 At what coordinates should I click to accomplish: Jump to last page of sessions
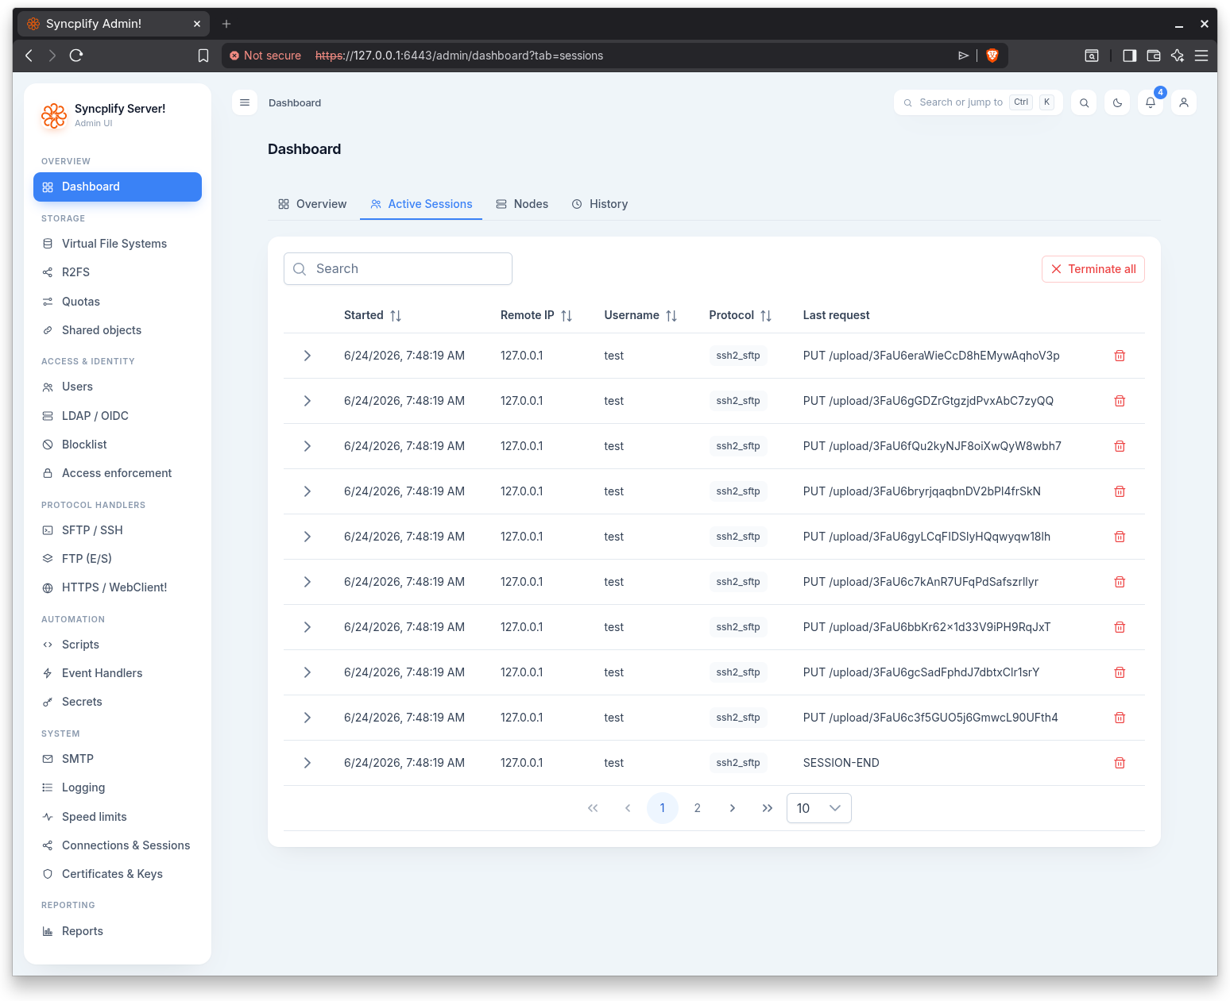tap(768, 808)
